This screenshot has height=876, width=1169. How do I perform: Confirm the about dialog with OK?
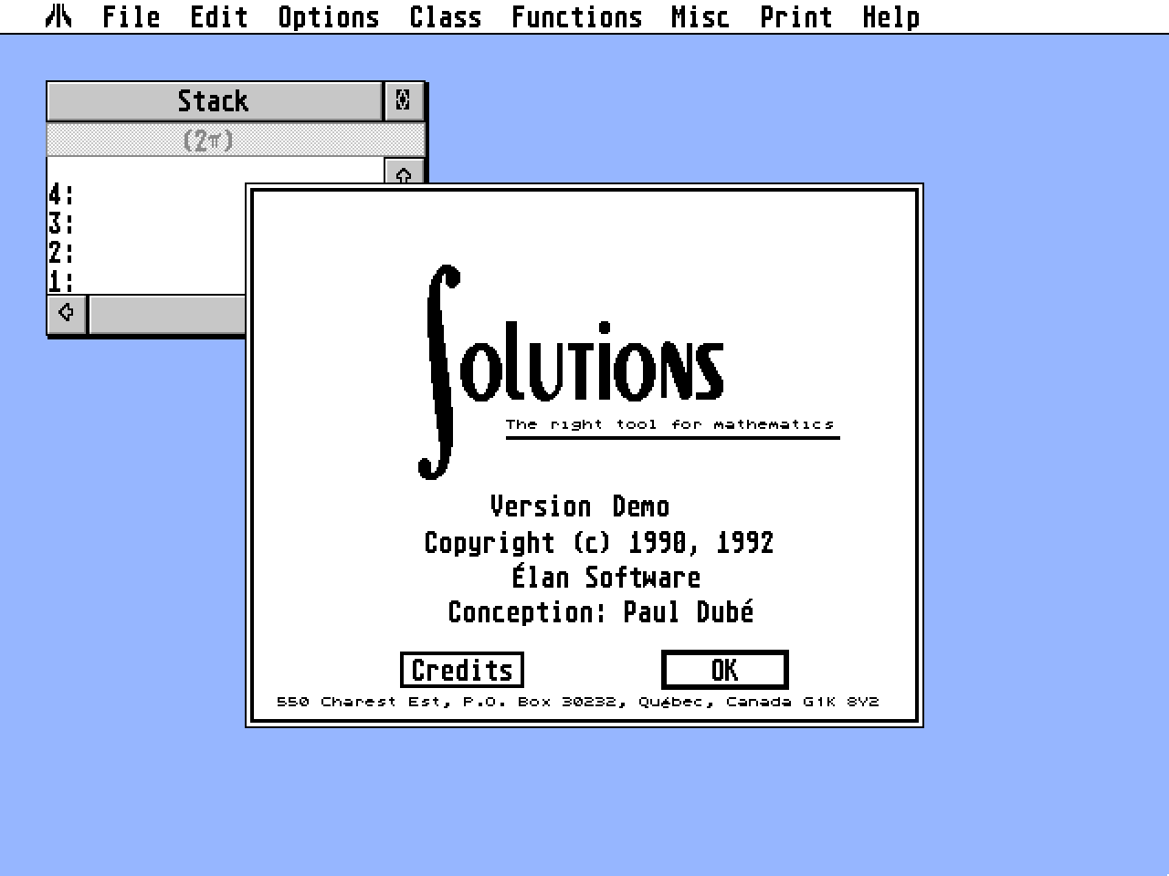(724, 670)
